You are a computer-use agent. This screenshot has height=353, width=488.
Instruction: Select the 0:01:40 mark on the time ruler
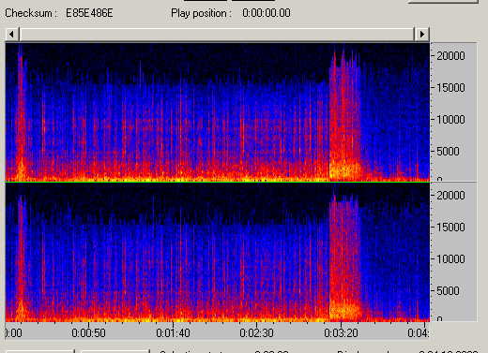pyautogui.click(x=173, y=333)
